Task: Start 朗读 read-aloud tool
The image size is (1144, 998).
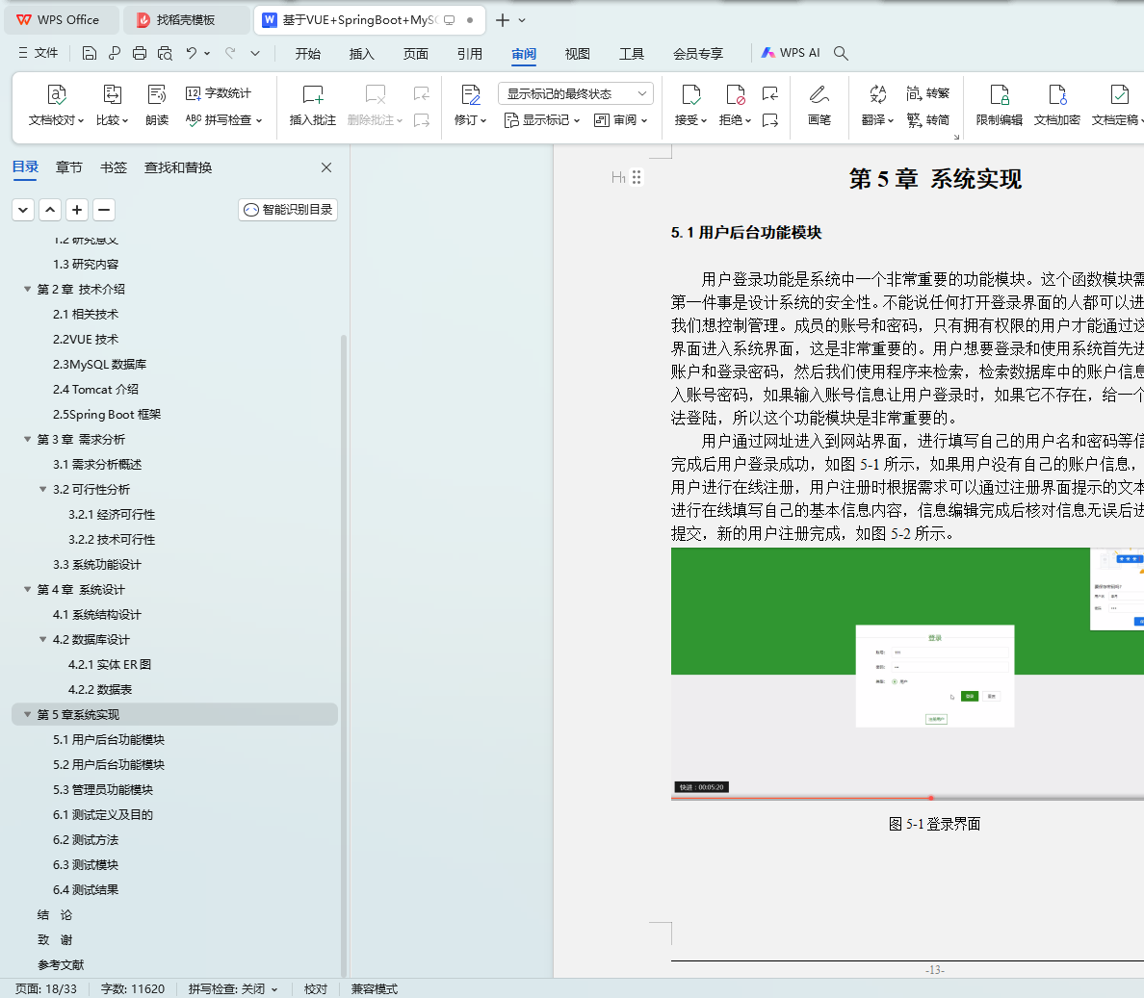Action: click(157, 105)
